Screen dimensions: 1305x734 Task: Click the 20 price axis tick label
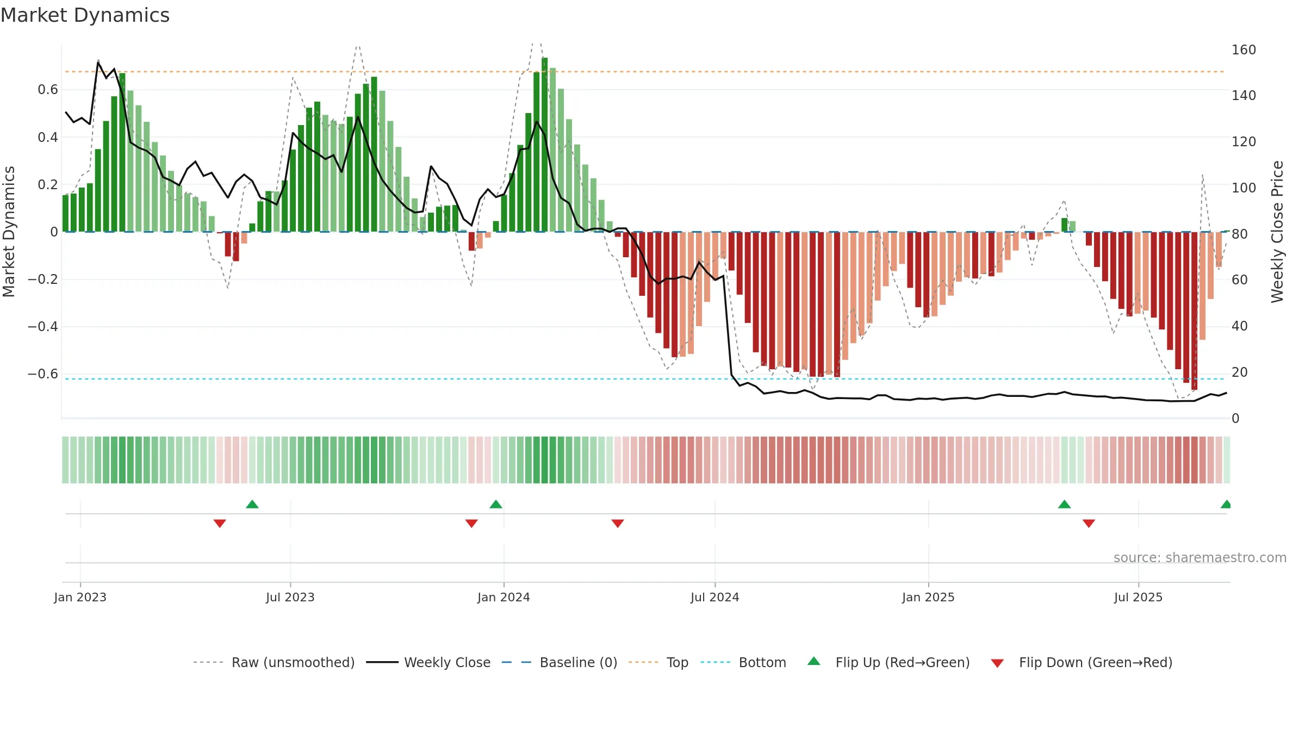[1240, 372]
